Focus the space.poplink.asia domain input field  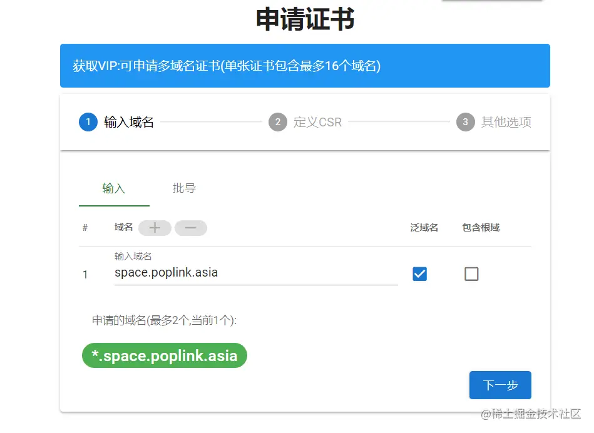(256, 273)
